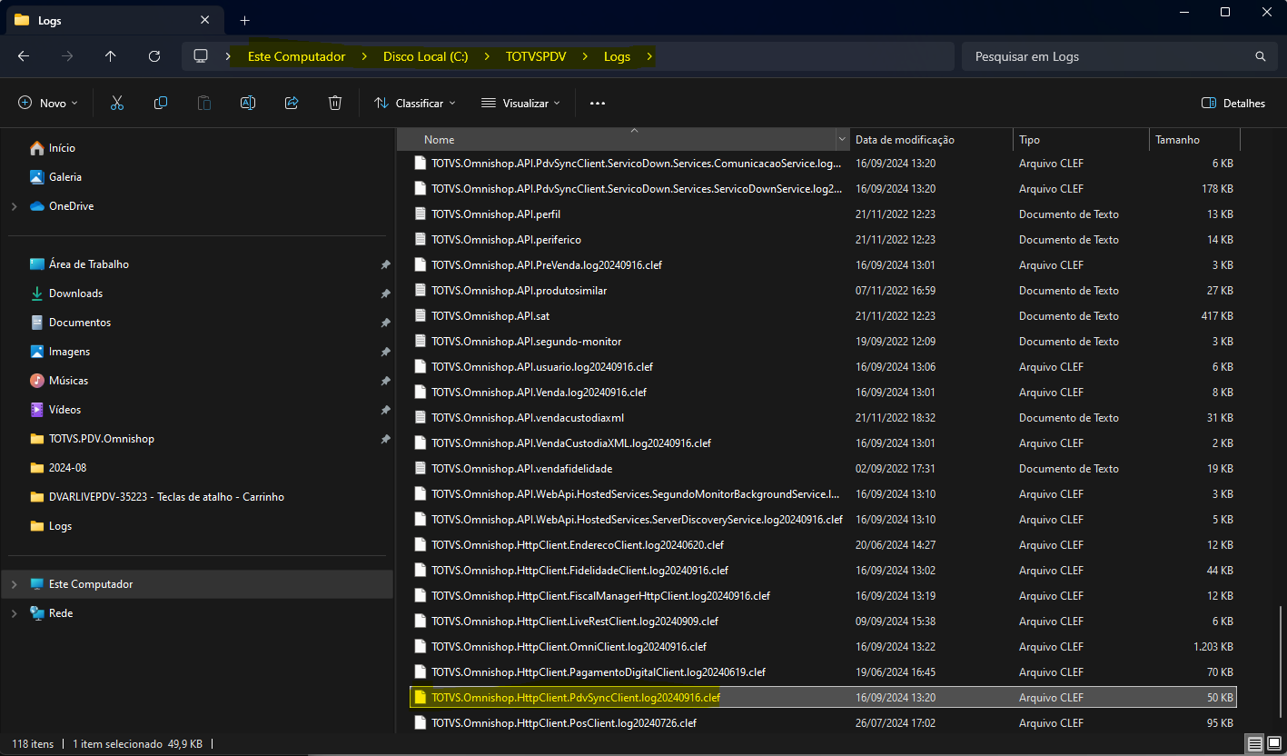Expand the Rede tree node
The height and width of the screenshot is (756, 1287).
point(14,613)
